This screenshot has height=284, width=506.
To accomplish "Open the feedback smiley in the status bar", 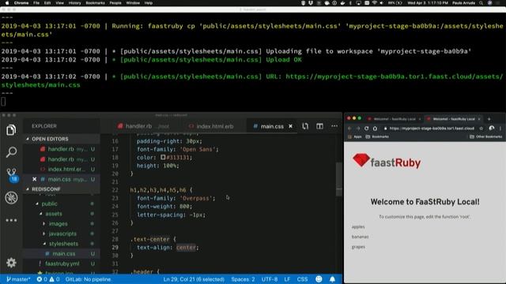I will coord(319,279).
